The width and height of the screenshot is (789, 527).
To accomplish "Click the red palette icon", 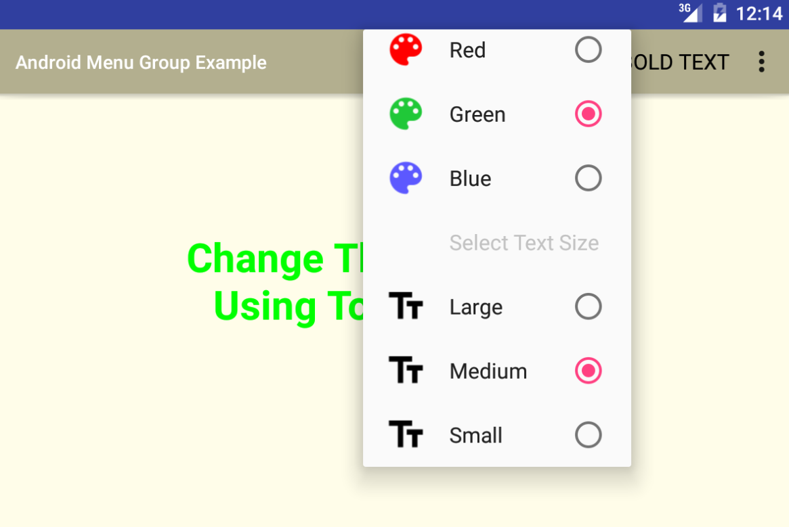I will [x=406, y=50].
